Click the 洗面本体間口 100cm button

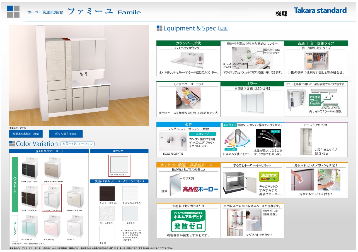click(26, 134)
